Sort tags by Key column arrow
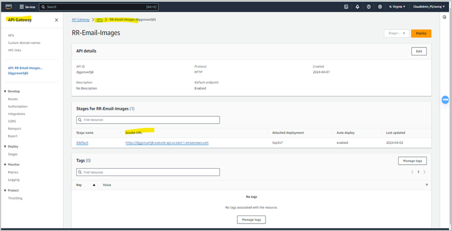 click(x=94, y=185)
